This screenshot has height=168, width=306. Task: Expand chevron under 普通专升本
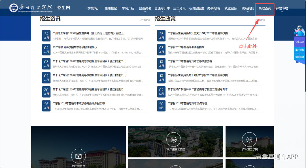click(x=162, y=12)
